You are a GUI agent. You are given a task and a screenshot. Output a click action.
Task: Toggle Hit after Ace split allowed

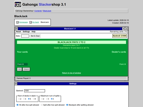(17, 105)
